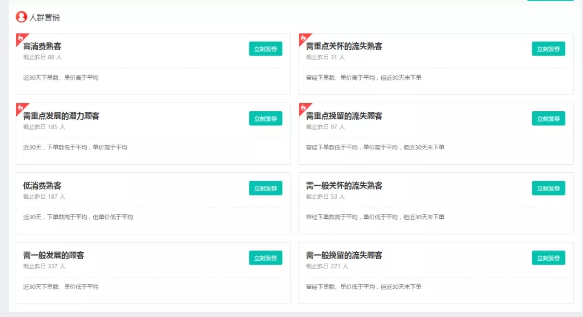This screenshot has width=583, height=317.
Task: Click the flame badge on 需重点关怀的流失熟客 card
Action: tap(303, 37)
